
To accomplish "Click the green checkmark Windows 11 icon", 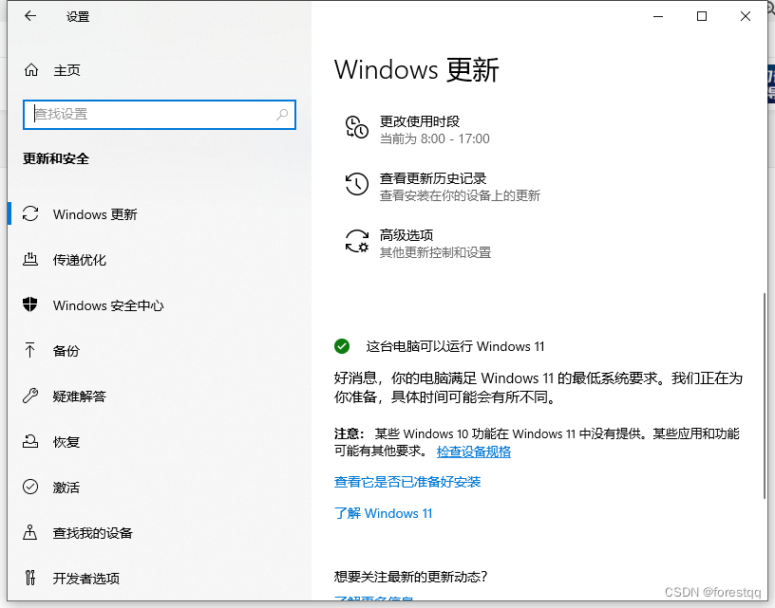I will coord(342,346).
